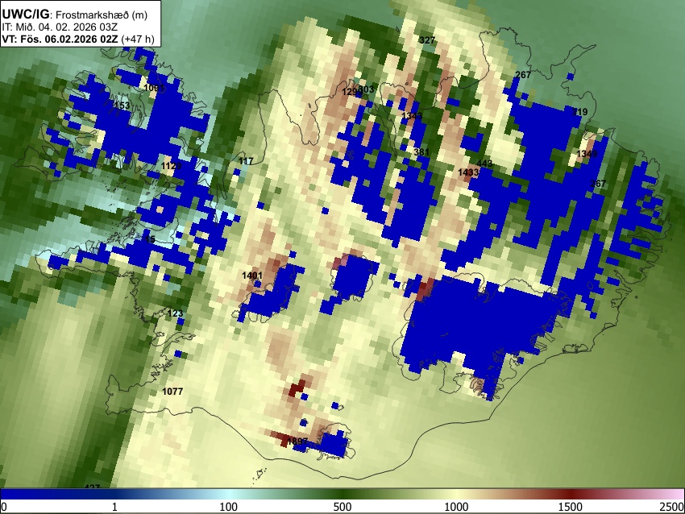The height and width of the screenshot is (514, 685).
Task: Pick the dark red section of the color bar
Action: [x=571, y=494]
